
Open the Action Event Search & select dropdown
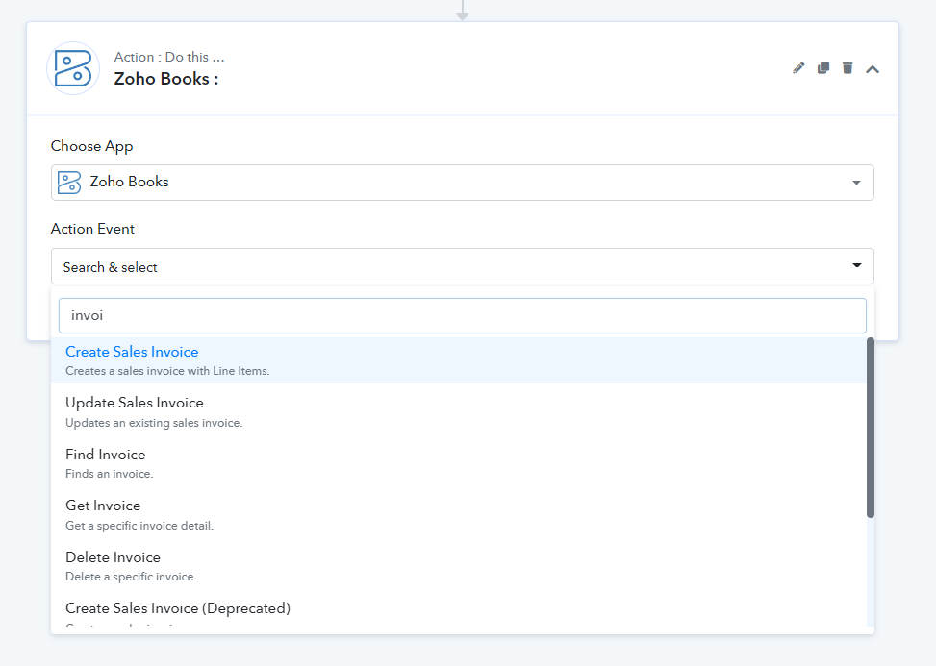point(462,266)
